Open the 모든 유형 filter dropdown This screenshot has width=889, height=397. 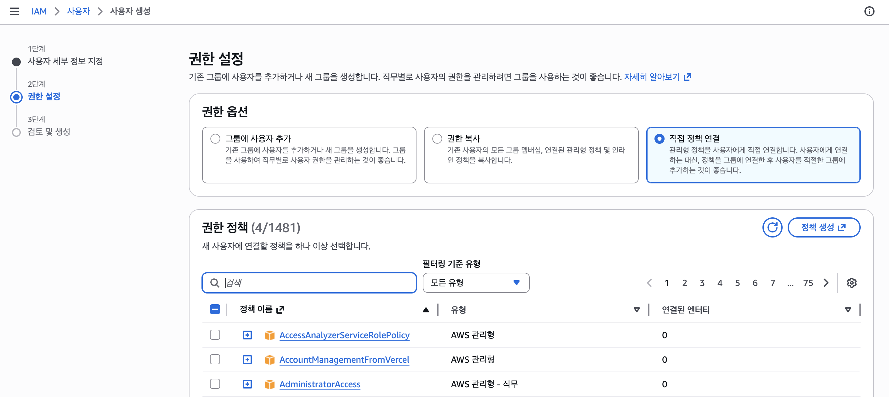point(476,283)
